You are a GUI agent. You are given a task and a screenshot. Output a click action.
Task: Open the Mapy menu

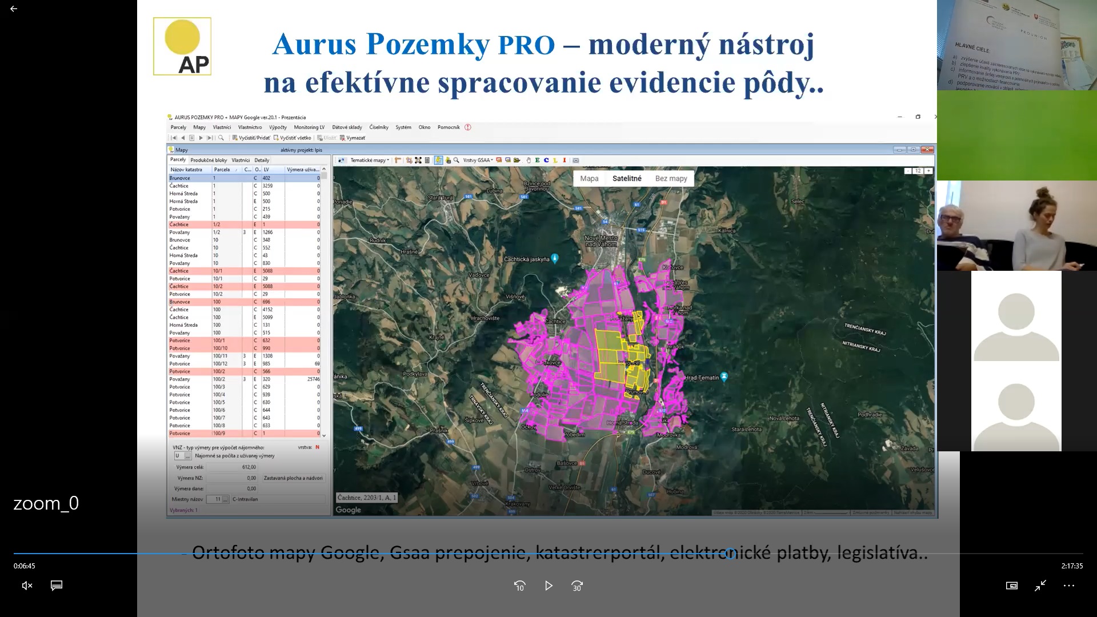(199, 127)
